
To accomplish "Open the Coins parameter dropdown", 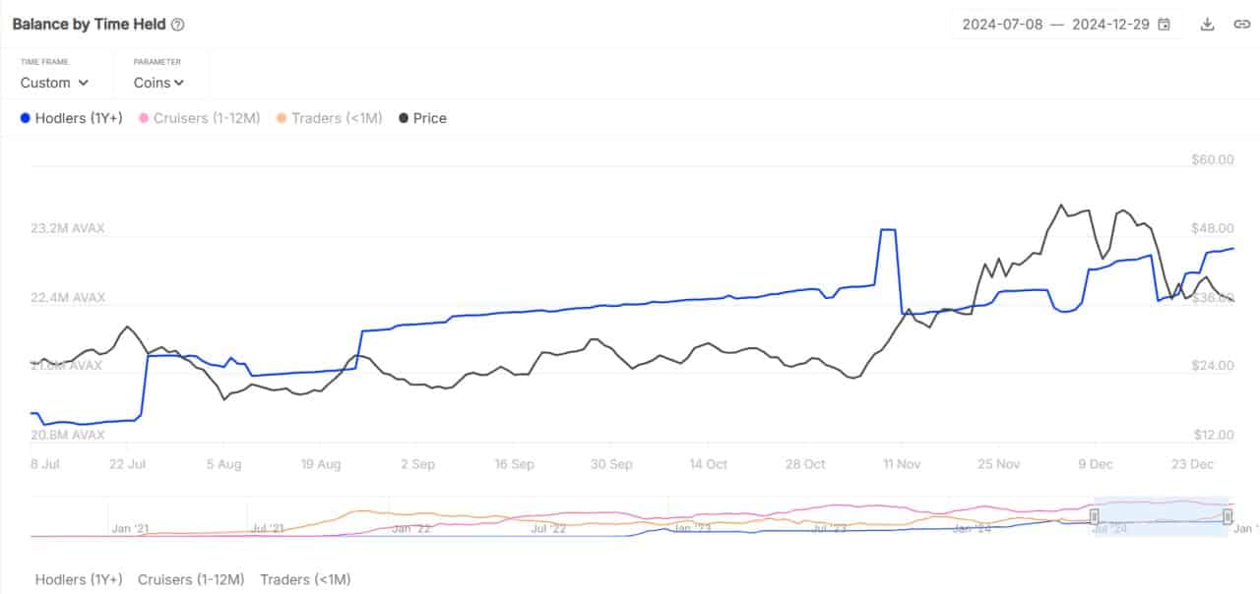I will tap(159, 83).
